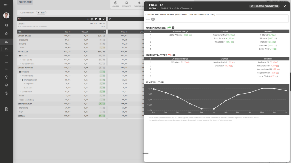Click the EBITDA 18,6% value in NY panel
The height and width of the screenshot is (163, 291).
(x=102, y=116)
